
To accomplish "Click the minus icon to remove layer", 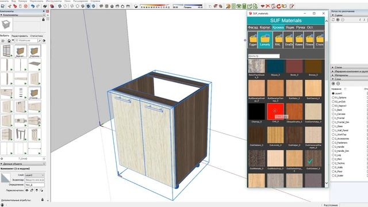I will pyautogui.click(x=338, y=83).
